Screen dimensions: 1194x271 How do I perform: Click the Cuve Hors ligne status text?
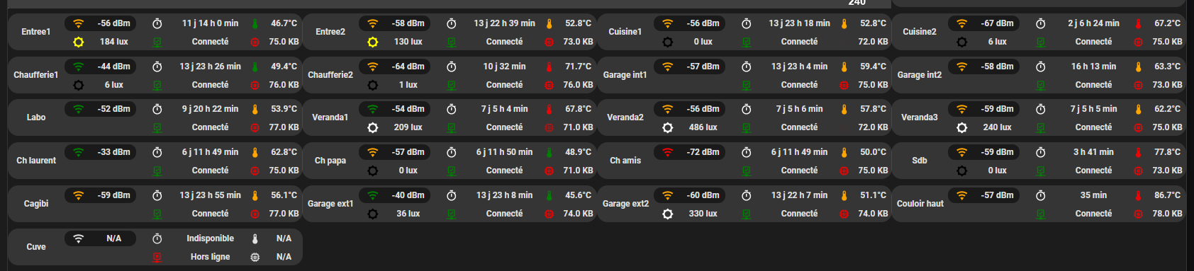click(x=210, y=257)
